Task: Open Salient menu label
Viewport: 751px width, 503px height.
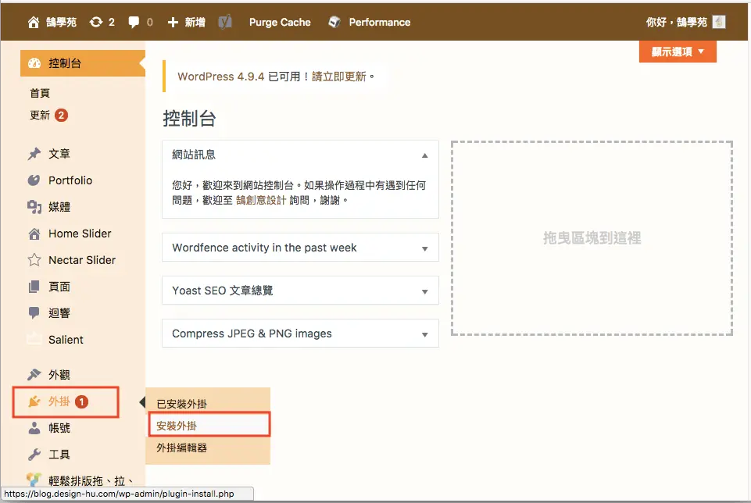Action: [x=66, y=340]
